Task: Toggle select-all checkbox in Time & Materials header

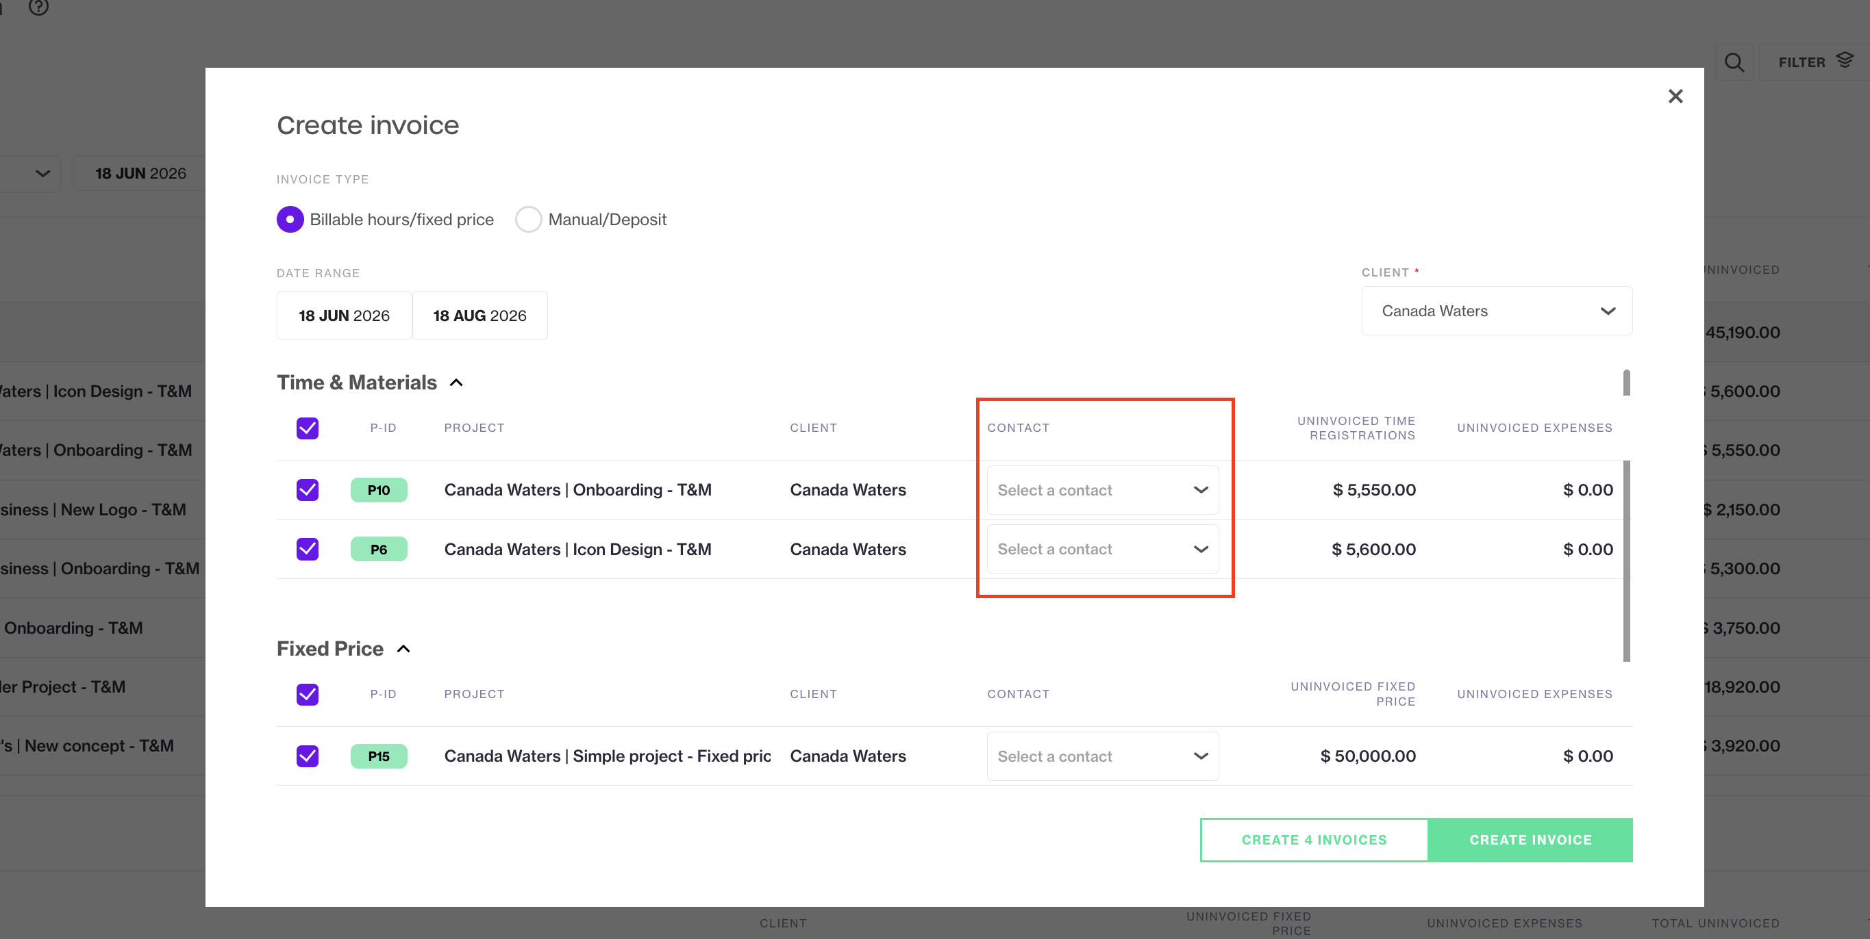Action: pos(307,428)
